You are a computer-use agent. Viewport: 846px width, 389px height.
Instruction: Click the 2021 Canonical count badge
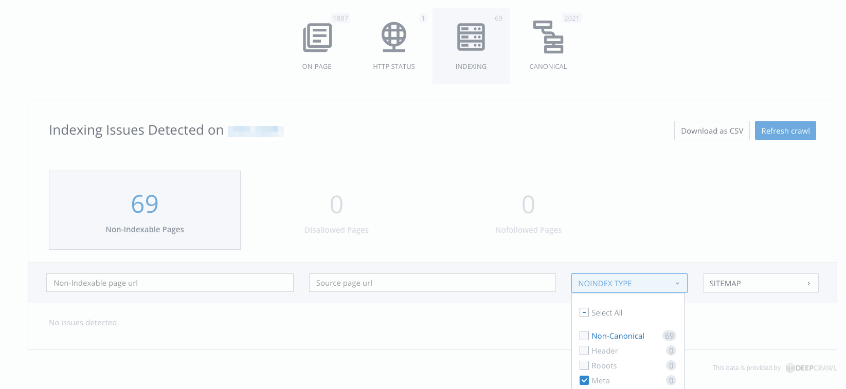(572, 18)
